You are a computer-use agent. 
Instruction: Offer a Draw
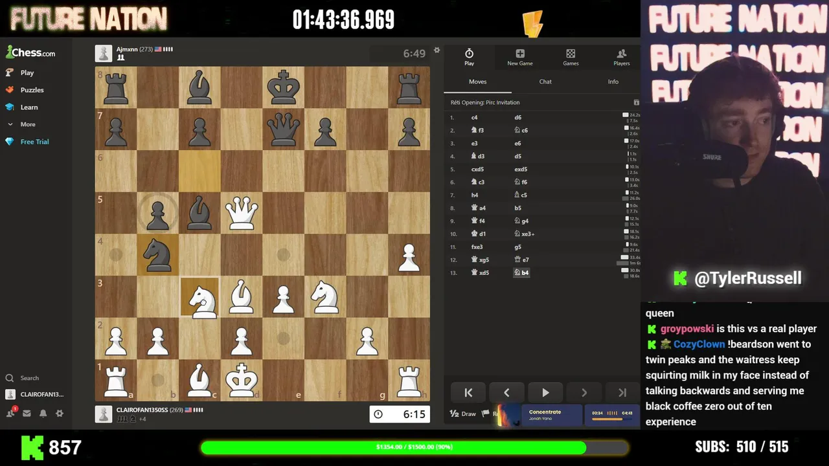(463, 414)
